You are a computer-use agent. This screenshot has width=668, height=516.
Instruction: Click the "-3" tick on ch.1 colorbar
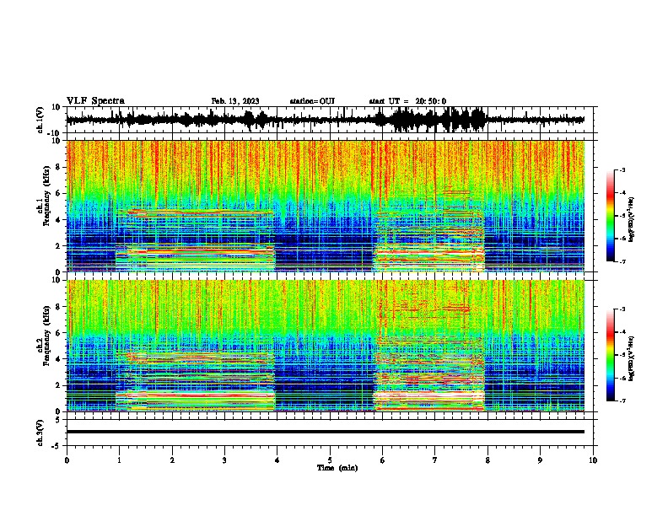(622, 170)
